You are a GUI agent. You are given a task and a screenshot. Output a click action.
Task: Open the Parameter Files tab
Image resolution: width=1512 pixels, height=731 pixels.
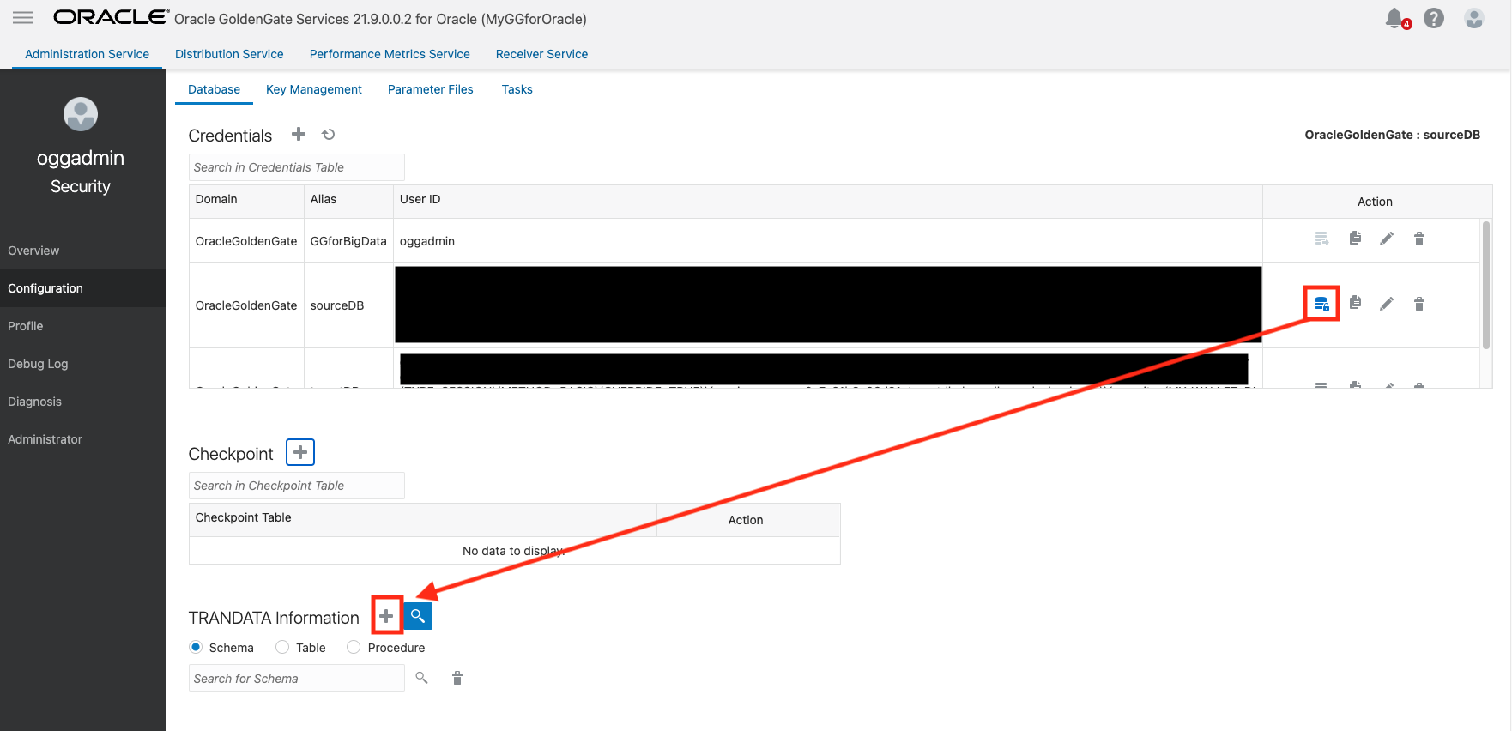coord(430,89)
